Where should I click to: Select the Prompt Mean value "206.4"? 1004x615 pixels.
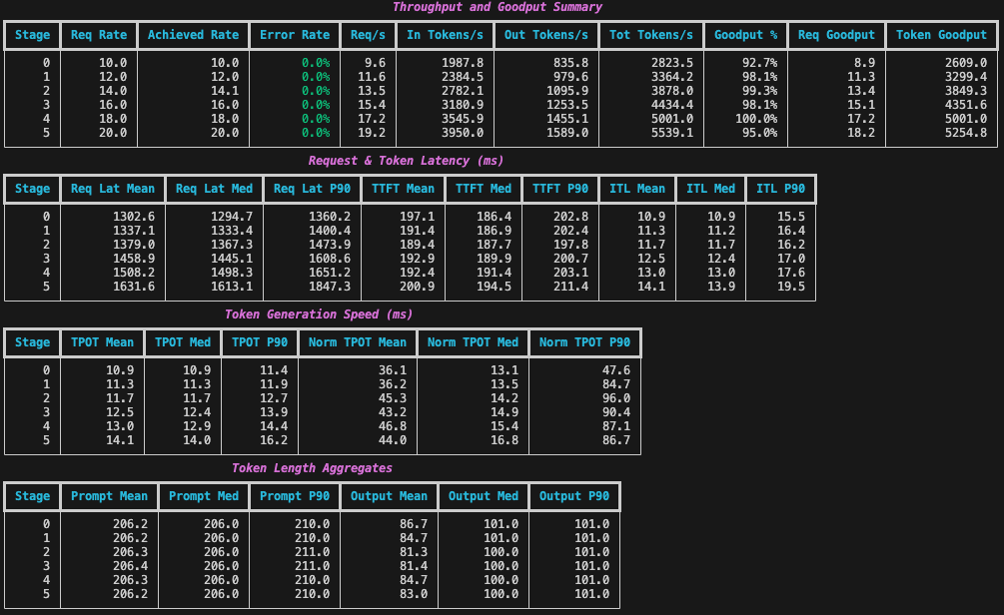[130, 566]
